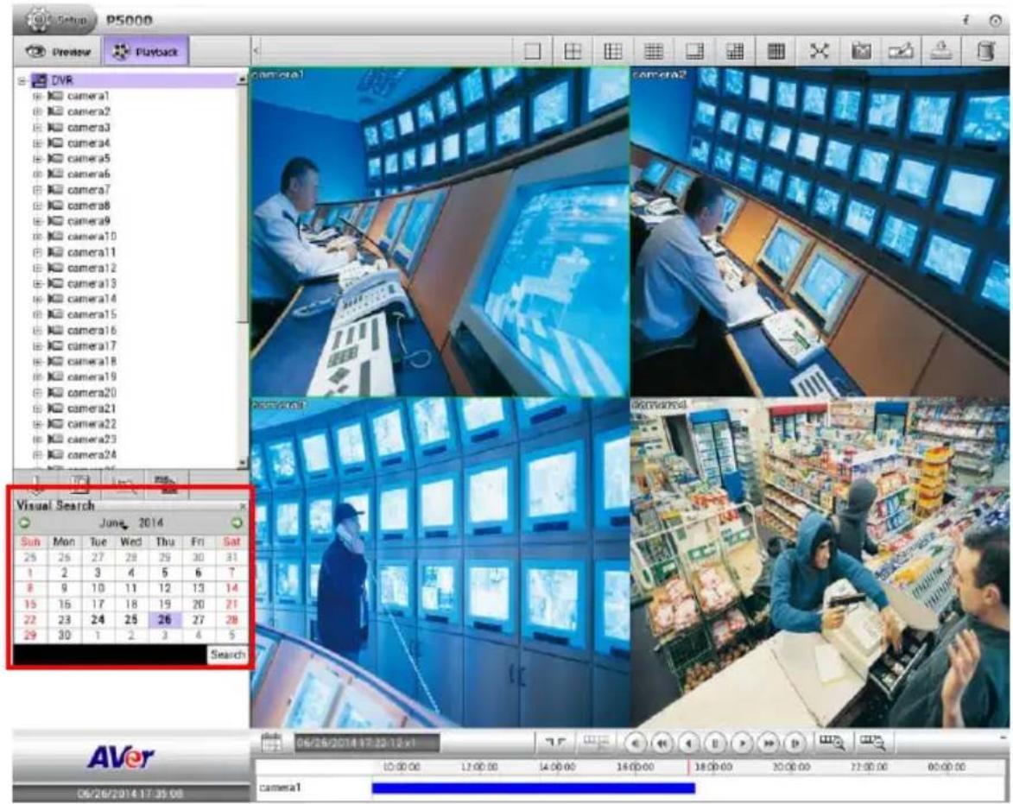Click the step to end button
The width and height of the screenshot is (1013, 804).
coord(795,744)
